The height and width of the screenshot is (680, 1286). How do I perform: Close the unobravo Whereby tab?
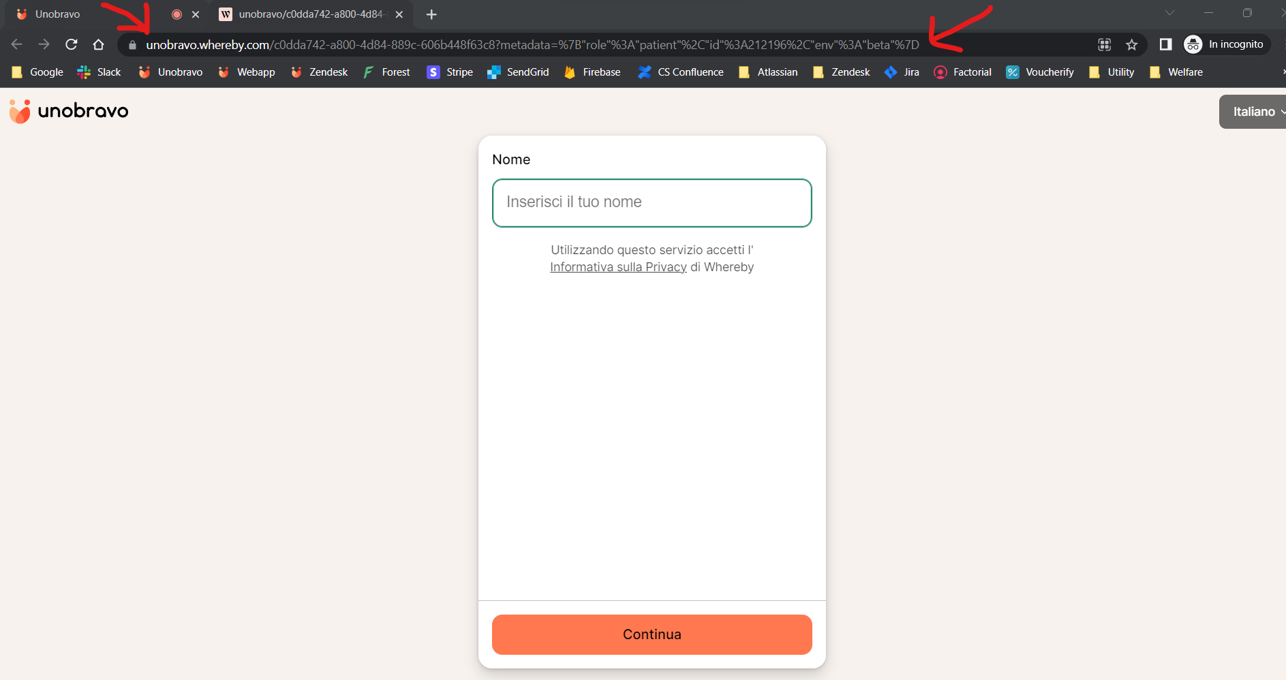pos(399,14)
